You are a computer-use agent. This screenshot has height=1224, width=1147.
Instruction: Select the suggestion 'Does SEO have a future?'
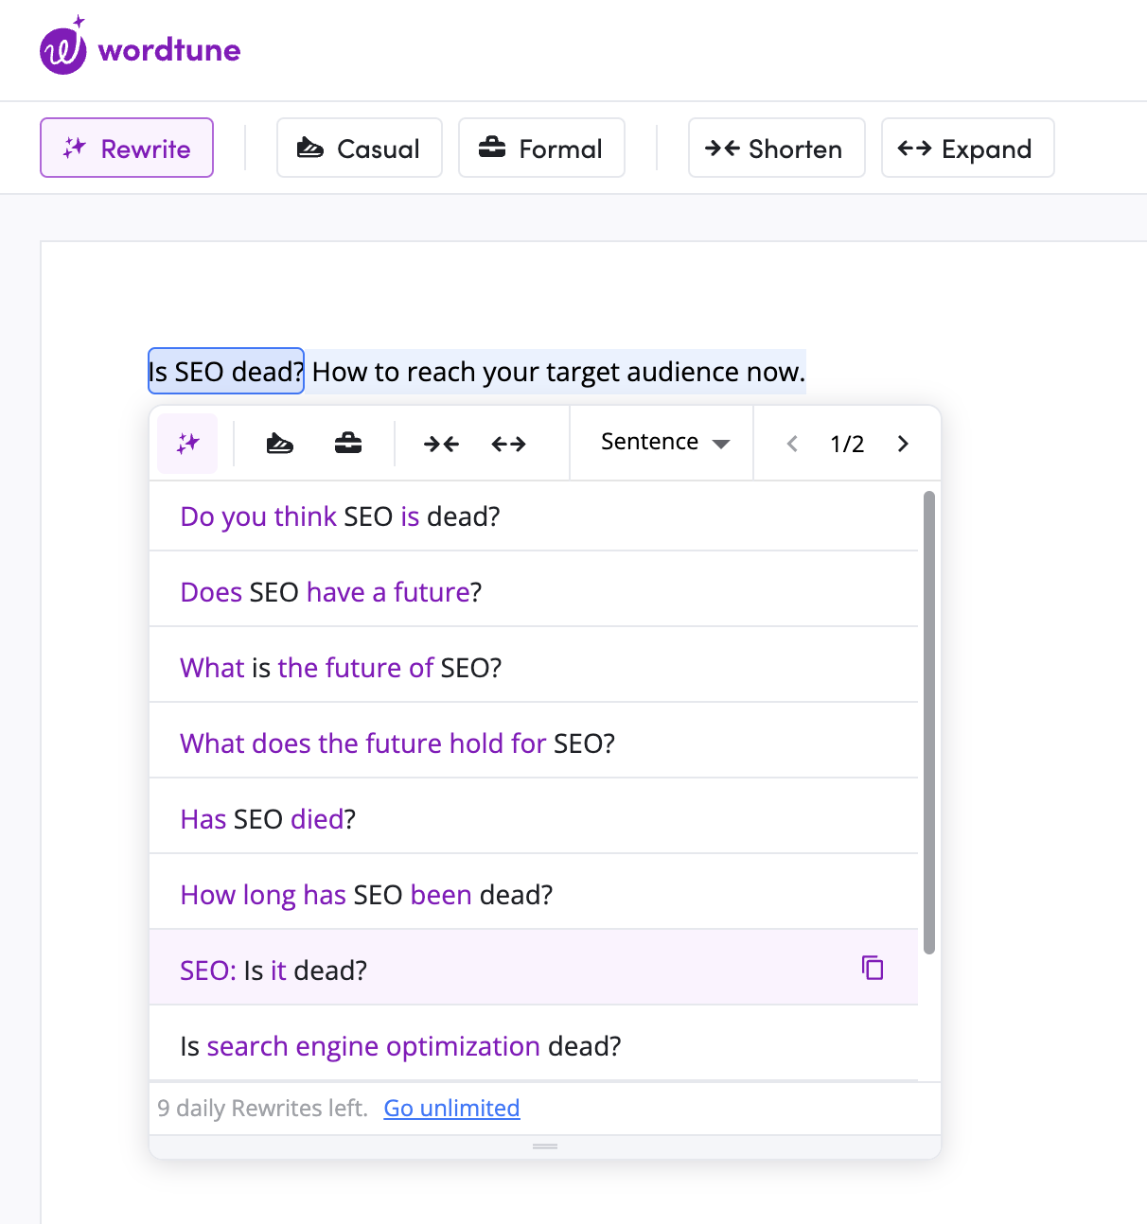pyautogui.click(x=329, y=591)
